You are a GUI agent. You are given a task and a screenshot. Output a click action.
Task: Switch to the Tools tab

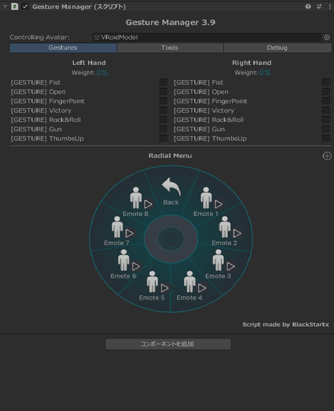[170, 48]
